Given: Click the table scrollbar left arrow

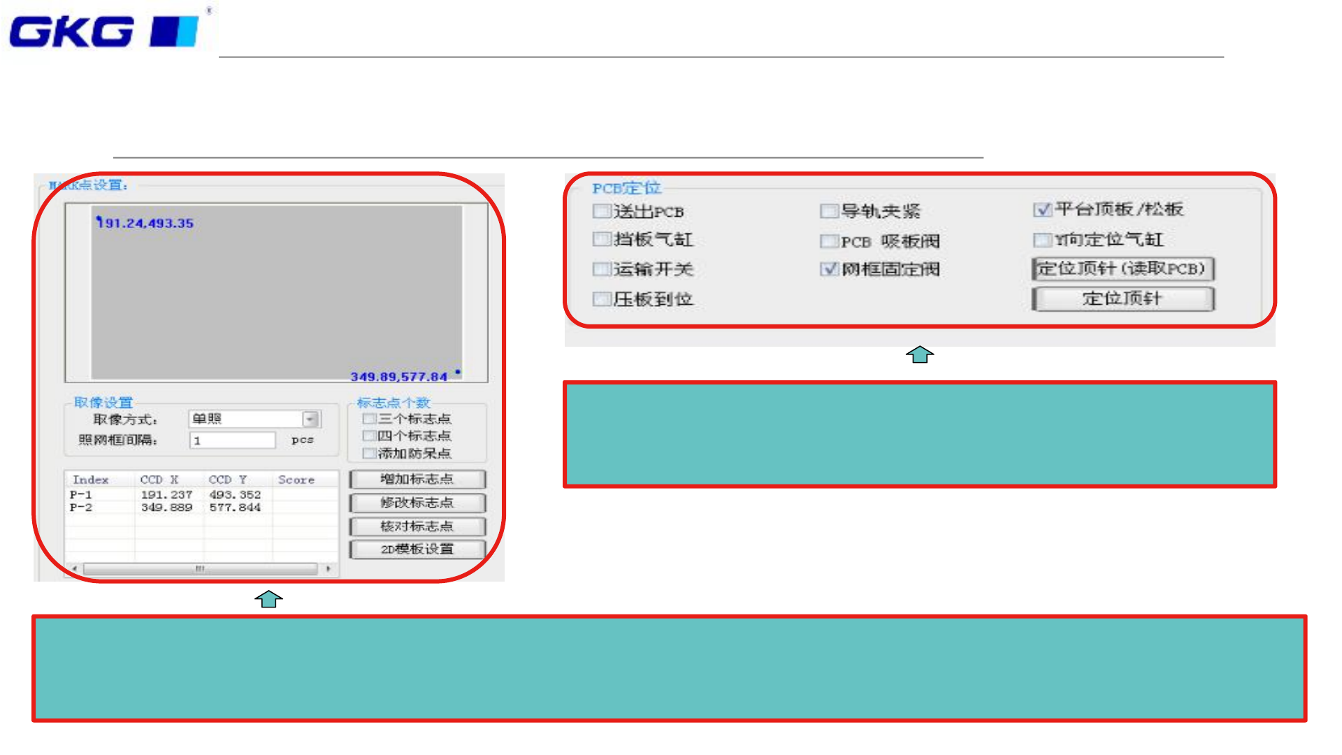Looking at the screenshot, I should [74, 568].
